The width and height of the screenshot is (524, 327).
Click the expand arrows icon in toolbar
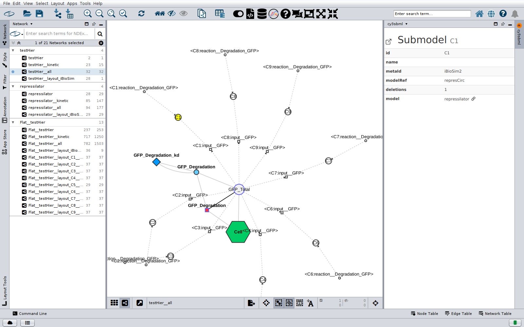(321, 14)
